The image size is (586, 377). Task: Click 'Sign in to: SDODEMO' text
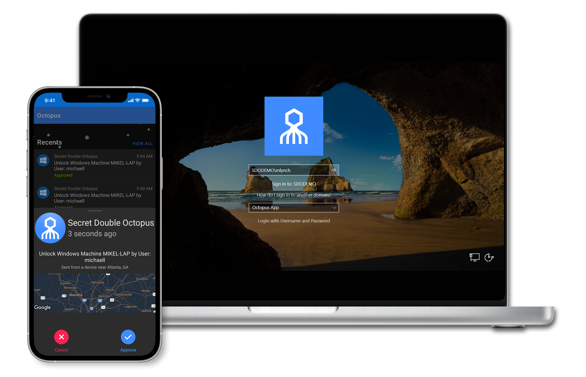[x=294, y=184]
